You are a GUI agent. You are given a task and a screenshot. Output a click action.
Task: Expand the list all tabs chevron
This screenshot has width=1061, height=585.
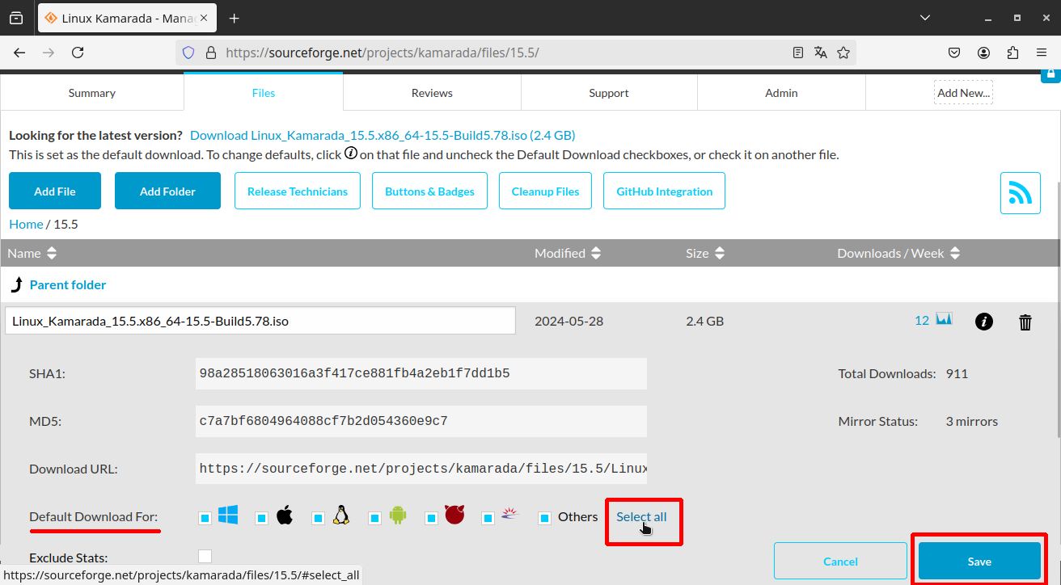click(925, 18)
